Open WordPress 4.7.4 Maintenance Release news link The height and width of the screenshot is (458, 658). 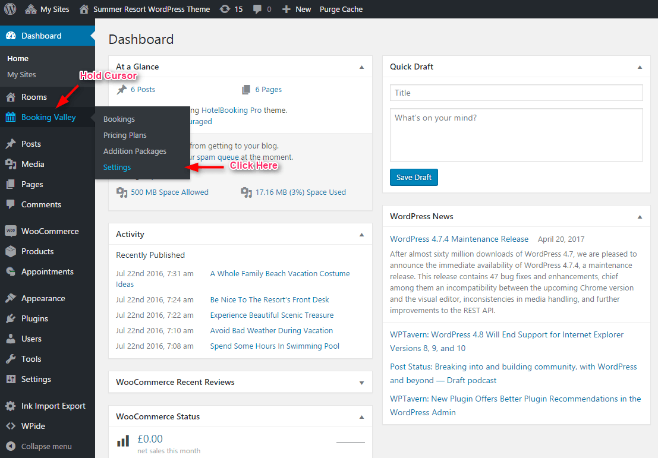click(459, 239)
